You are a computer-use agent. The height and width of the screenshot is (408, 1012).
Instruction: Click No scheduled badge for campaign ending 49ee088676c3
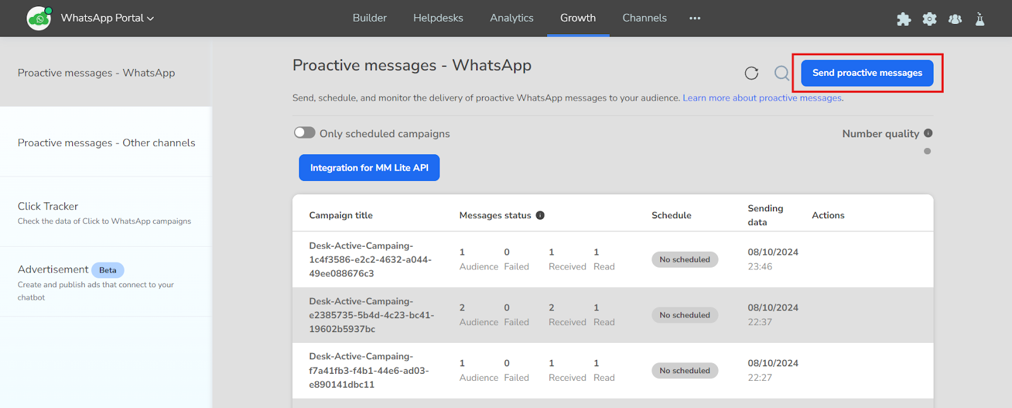[685, 259]
